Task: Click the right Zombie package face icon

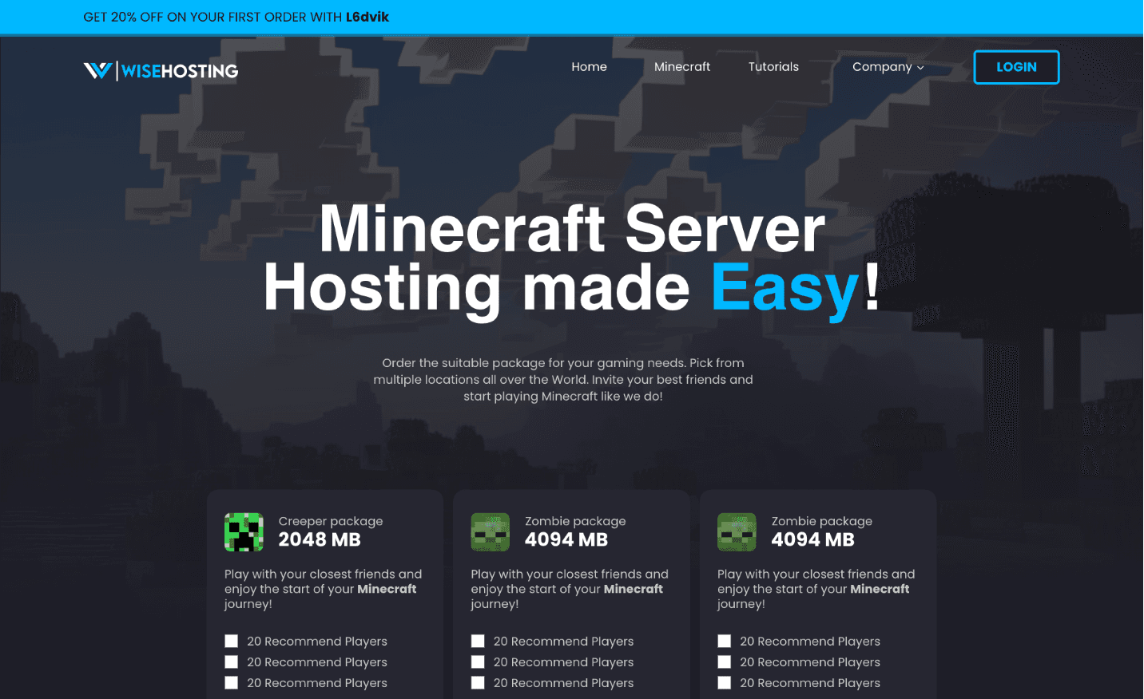Action: click(737, 532)
